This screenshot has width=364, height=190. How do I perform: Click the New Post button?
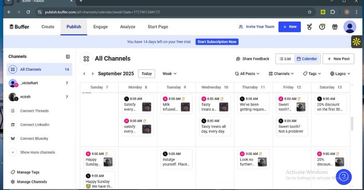[339, 59]
